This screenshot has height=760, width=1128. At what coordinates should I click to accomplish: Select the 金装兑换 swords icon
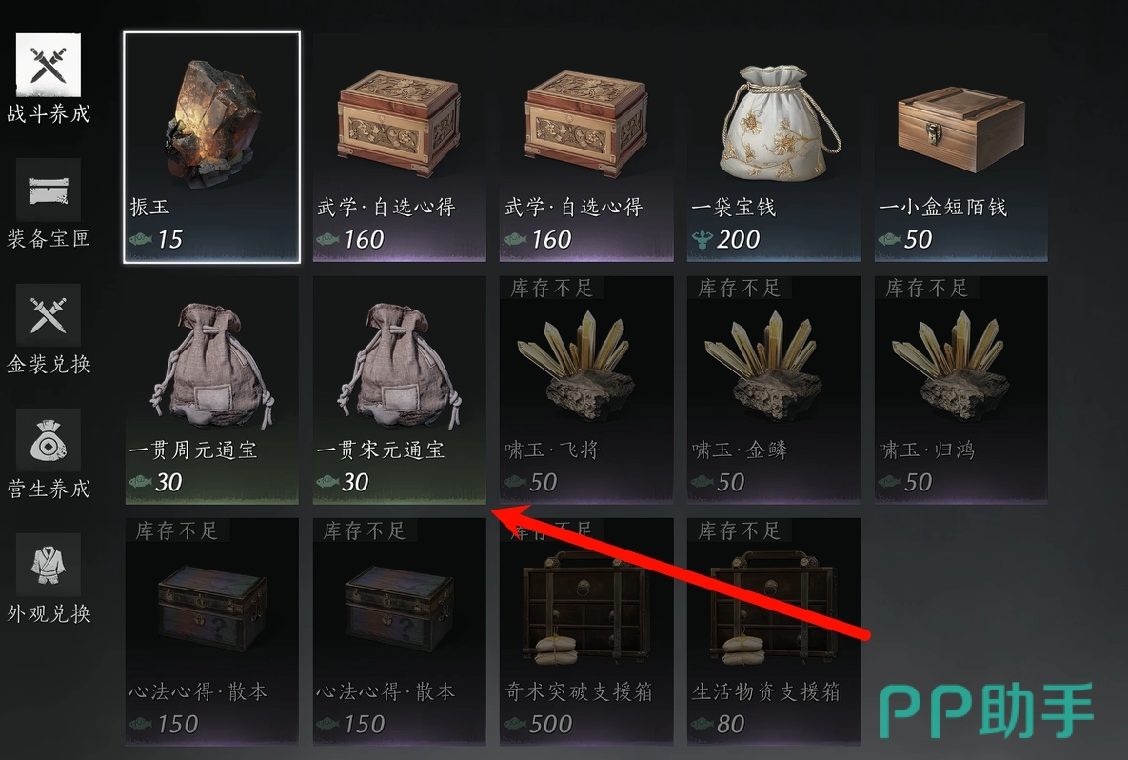49,315
